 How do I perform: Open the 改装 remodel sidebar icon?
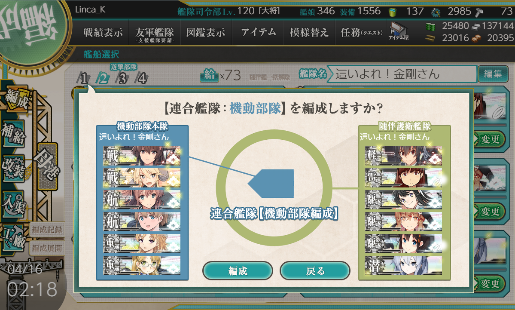(x=14, y=169)
